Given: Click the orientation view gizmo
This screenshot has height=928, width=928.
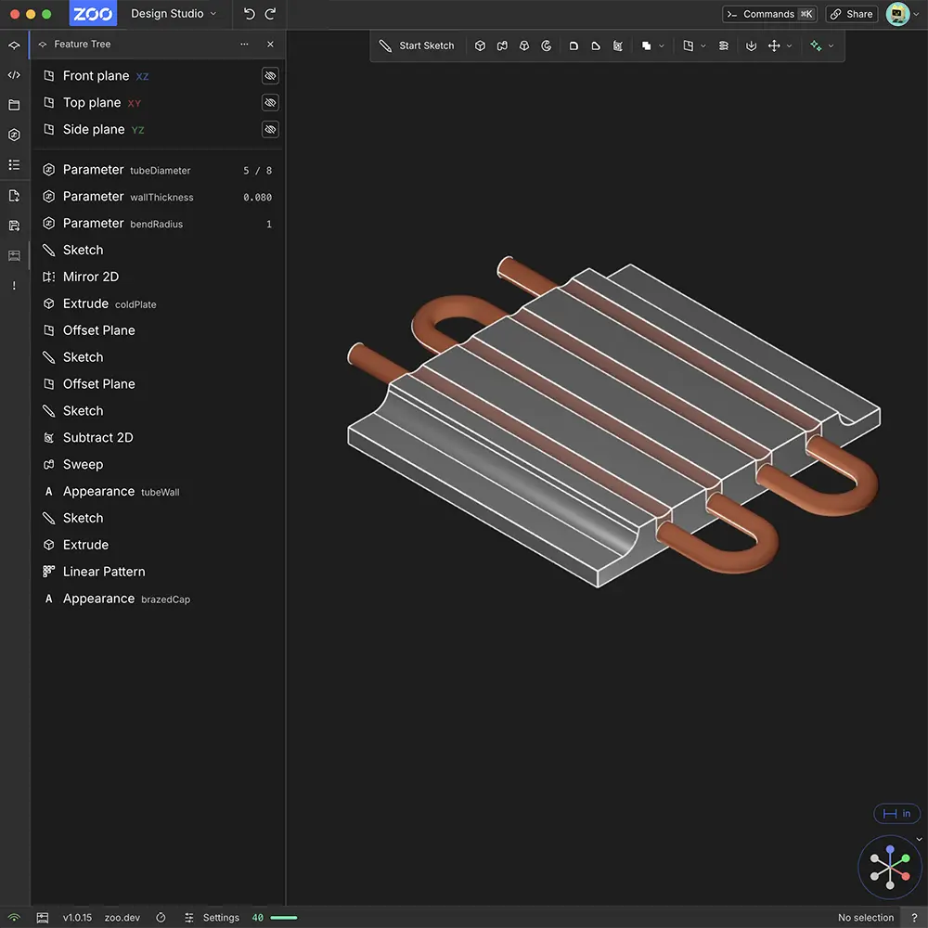Looking at the screenshot, I should [x=890, y=868].
